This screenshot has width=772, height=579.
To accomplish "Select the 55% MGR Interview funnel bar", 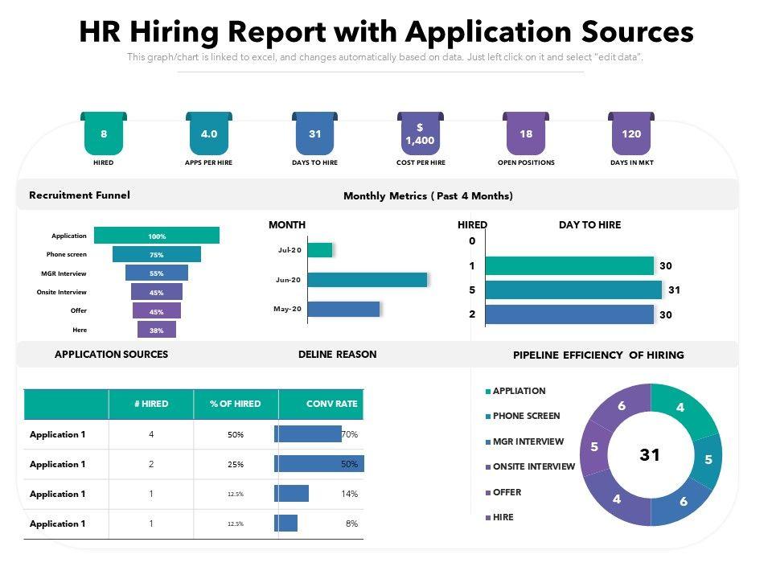I will click(157, 273).
